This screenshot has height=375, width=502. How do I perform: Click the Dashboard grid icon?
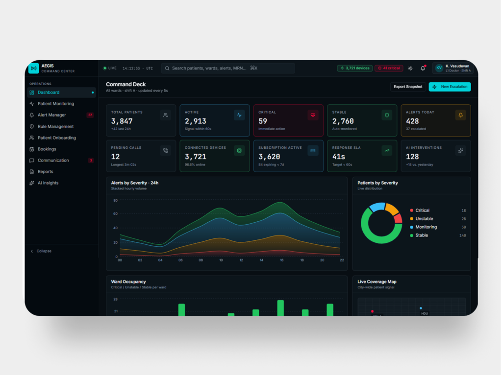[x=32, y=93]
